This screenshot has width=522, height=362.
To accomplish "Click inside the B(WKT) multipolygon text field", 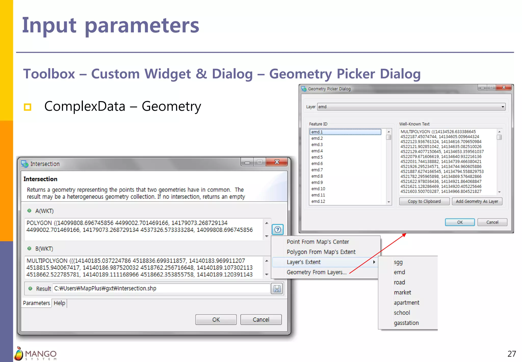I will pos(144,268).
